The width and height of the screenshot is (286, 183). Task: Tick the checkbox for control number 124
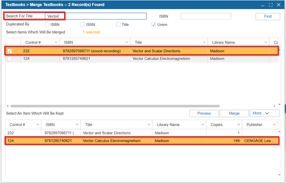(10, 59)
